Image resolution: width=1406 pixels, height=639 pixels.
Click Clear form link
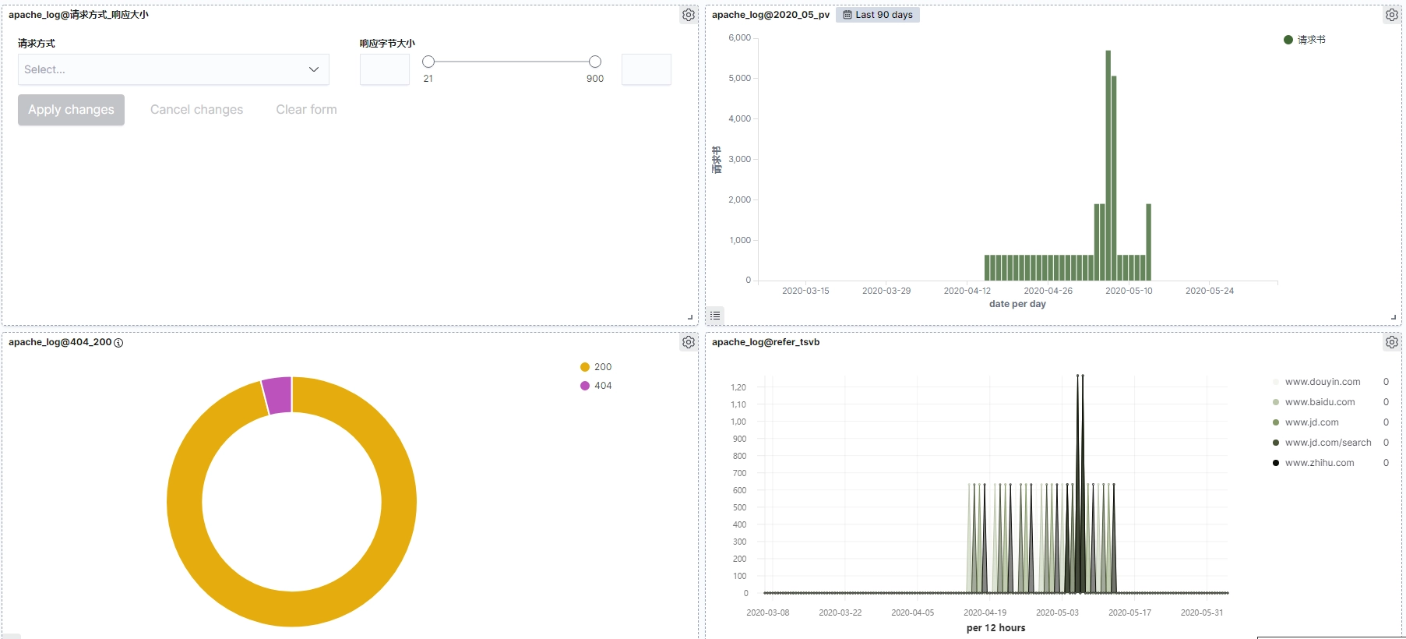point(306,110)
